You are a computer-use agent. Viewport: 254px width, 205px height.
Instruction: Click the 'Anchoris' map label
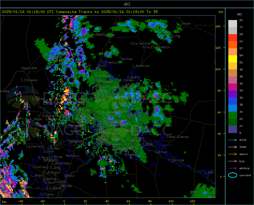(73, 156)
